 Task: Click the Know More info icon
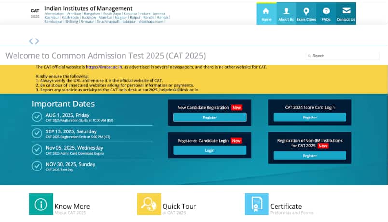click(41, 204)
